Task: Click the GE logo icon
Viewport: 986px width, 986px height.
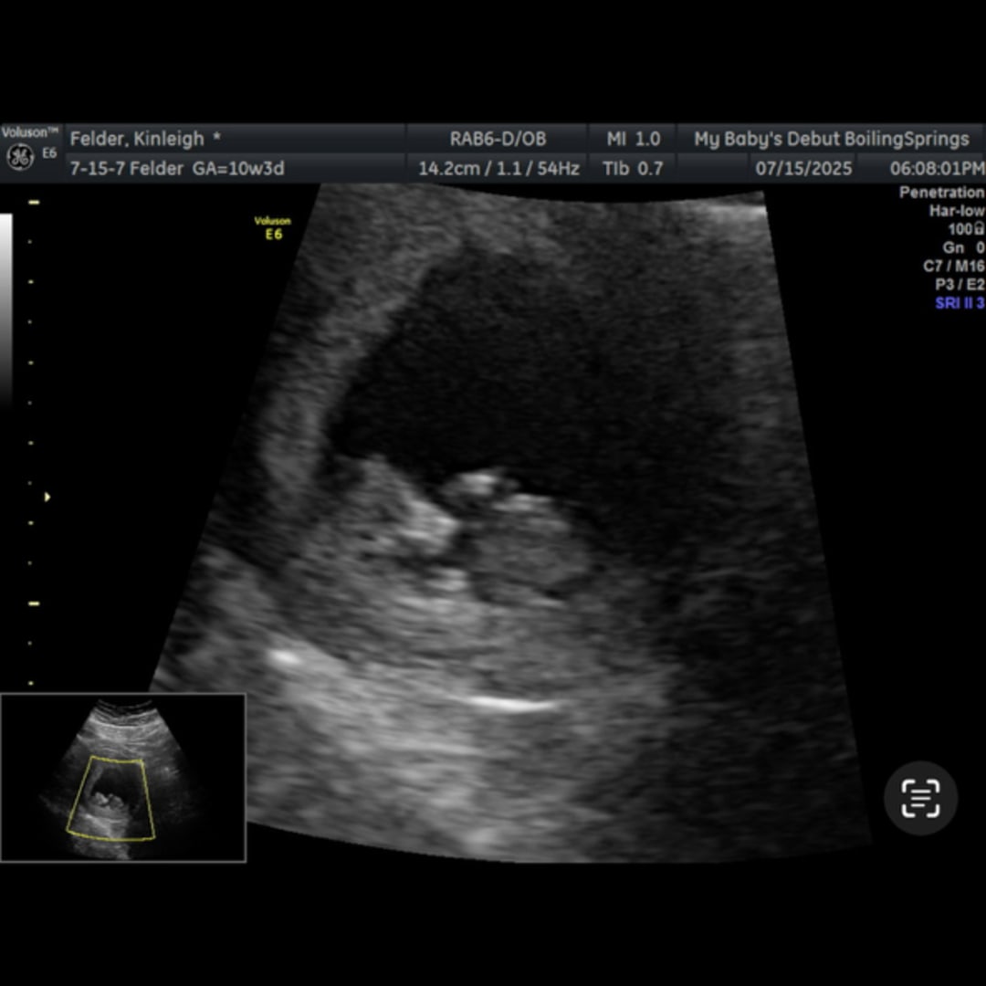Action: (x=20, y=157)
